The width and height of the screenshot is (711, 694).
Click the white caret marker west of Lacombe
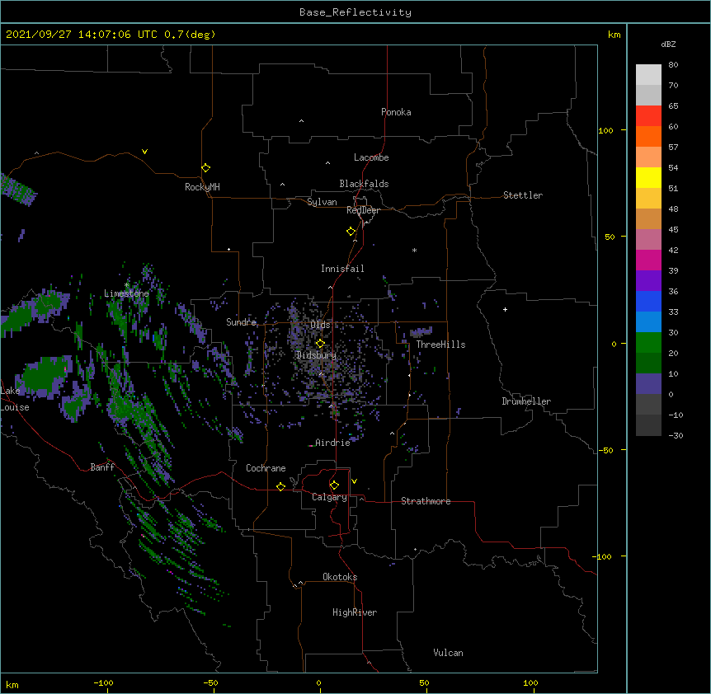coord(327,163)
